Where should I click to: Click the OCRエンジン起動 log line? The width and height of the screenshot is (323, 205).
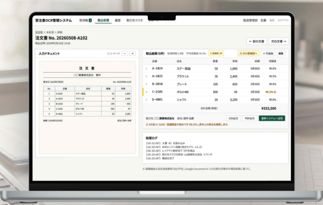tap(174, 147)
